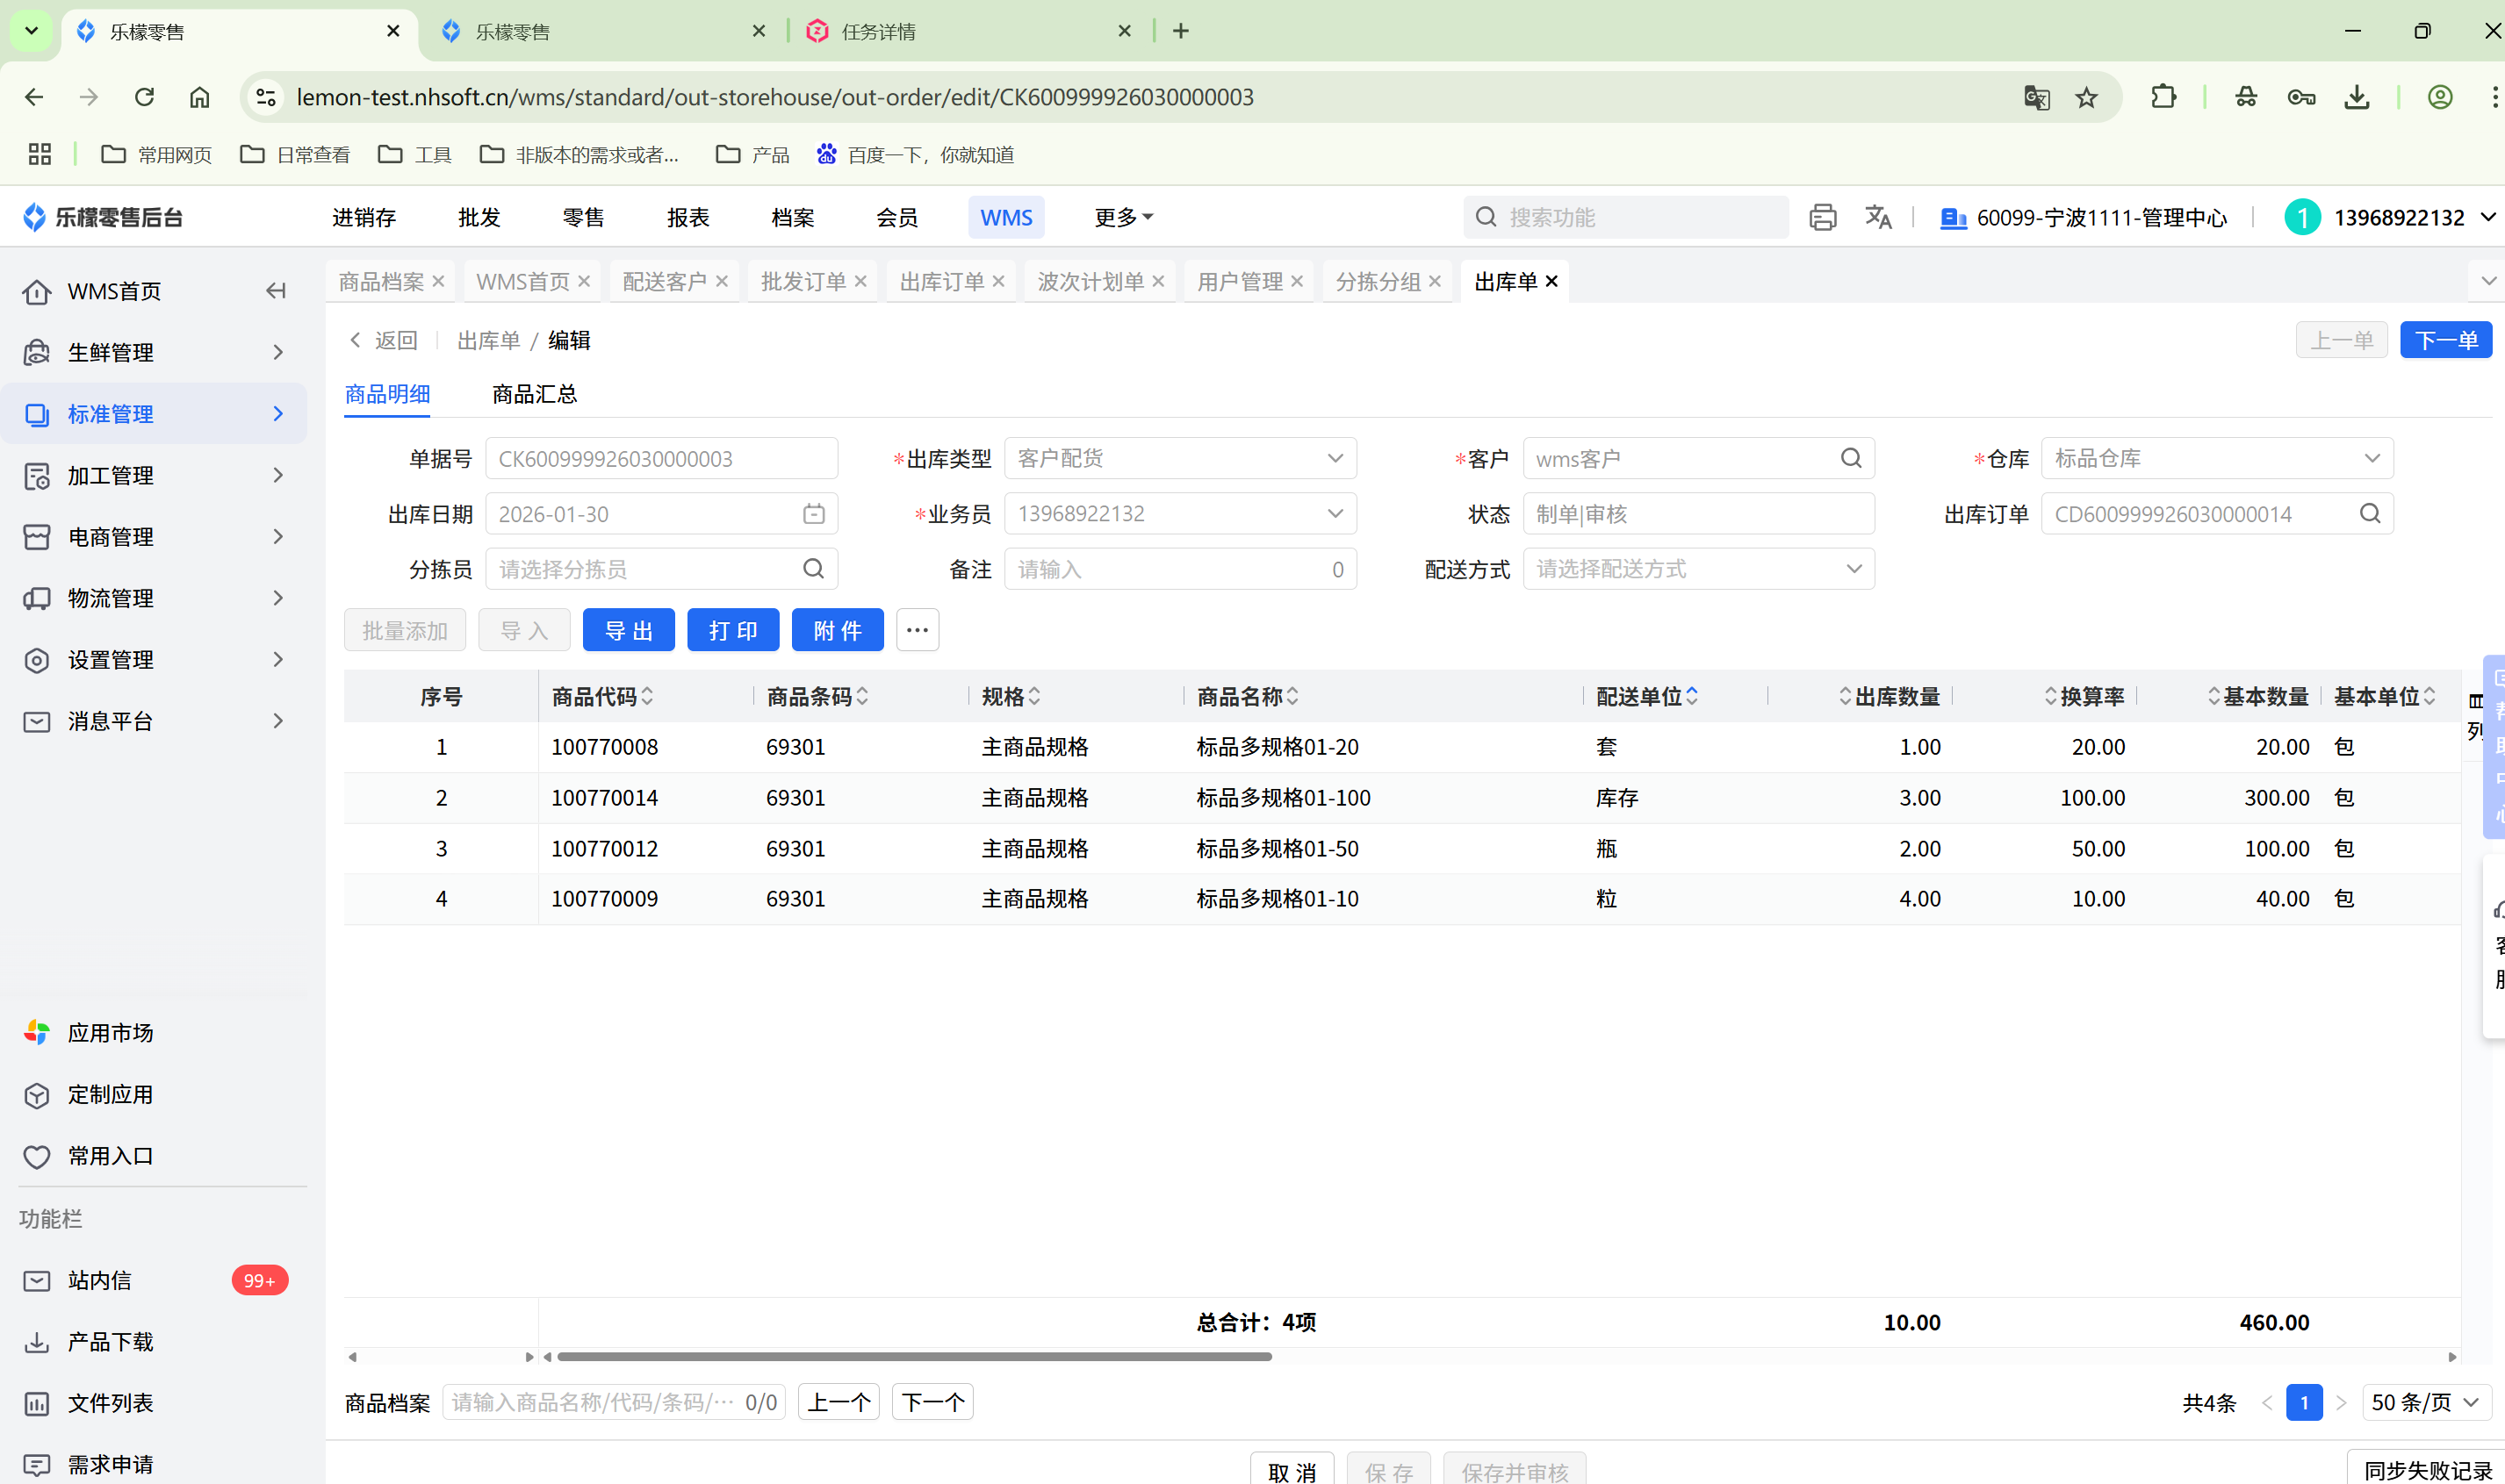Click the search icon in the 出库订单 field
This screenshot has height=1484, width=2505.
pos(2369,514)
